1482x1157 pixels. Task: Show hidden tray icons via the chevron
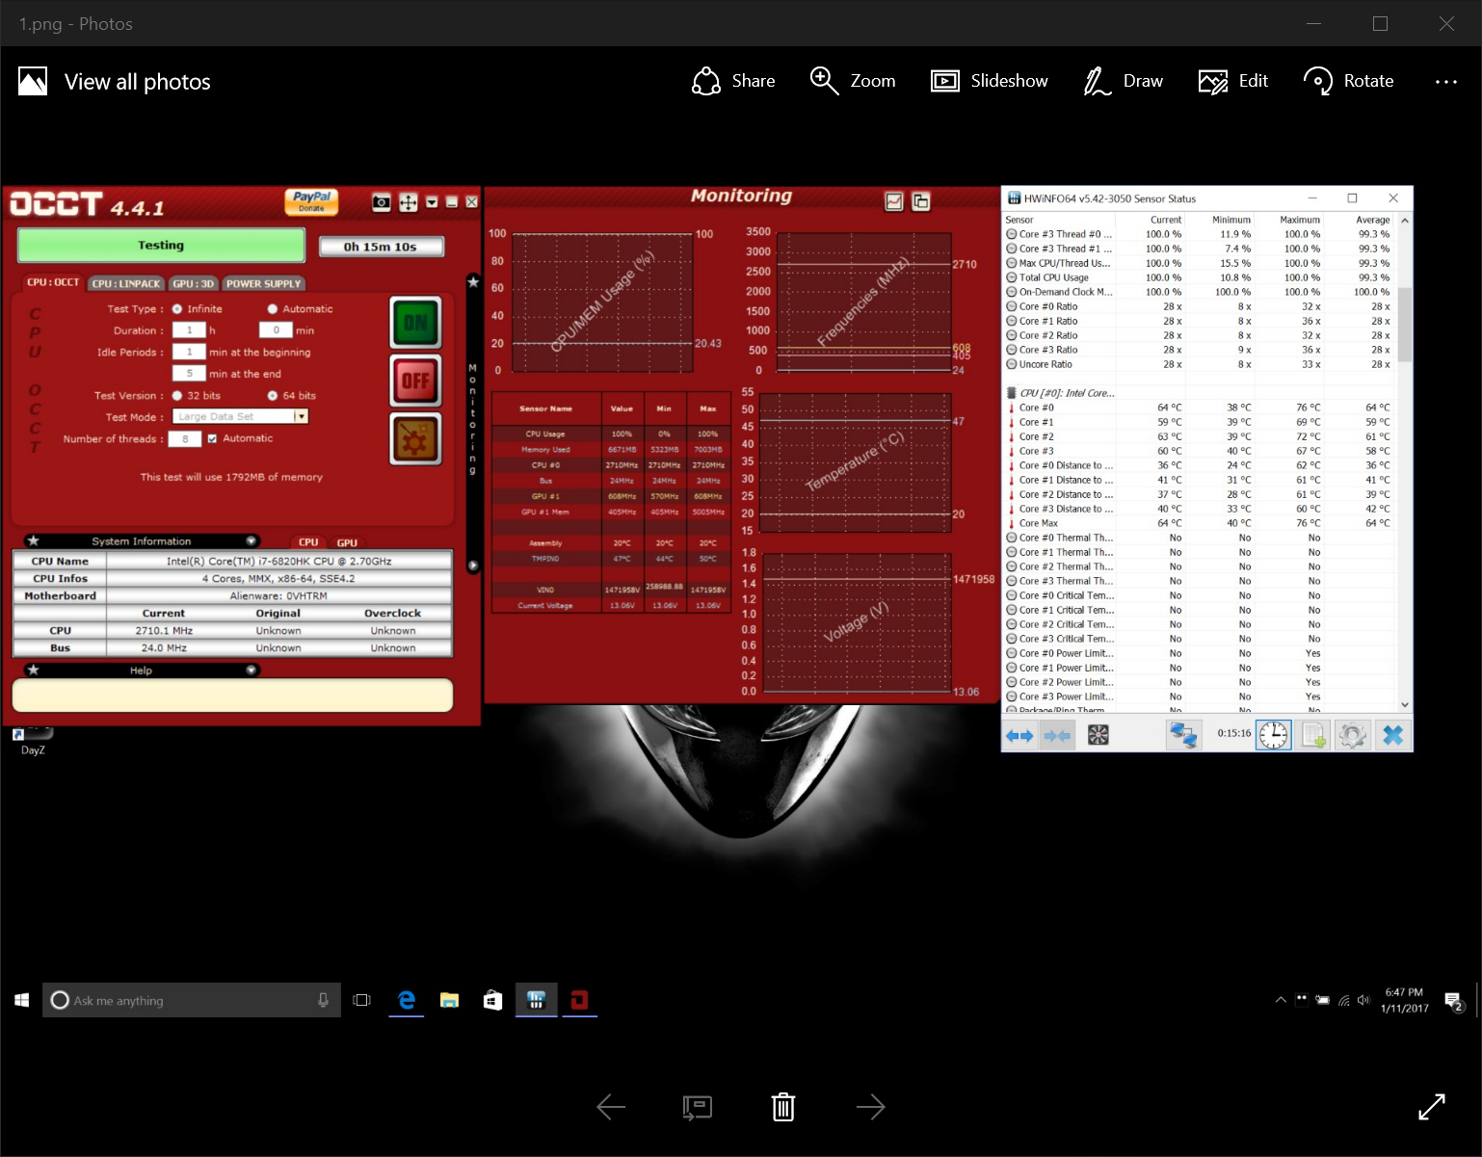(x=1281, y=1000)
